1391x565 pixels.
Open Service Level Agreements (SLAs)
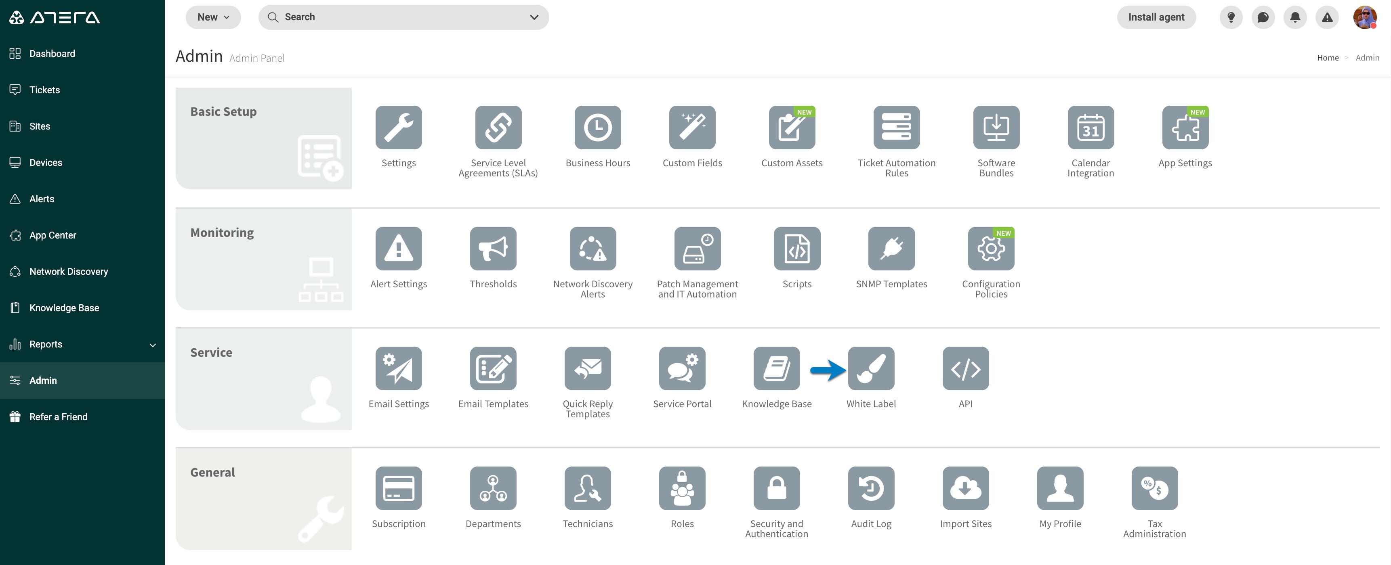498,128
